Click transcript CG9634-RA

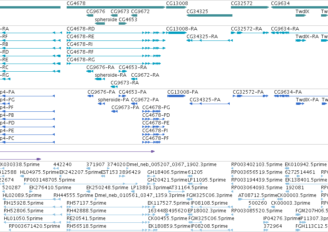(x=285, y=29)
